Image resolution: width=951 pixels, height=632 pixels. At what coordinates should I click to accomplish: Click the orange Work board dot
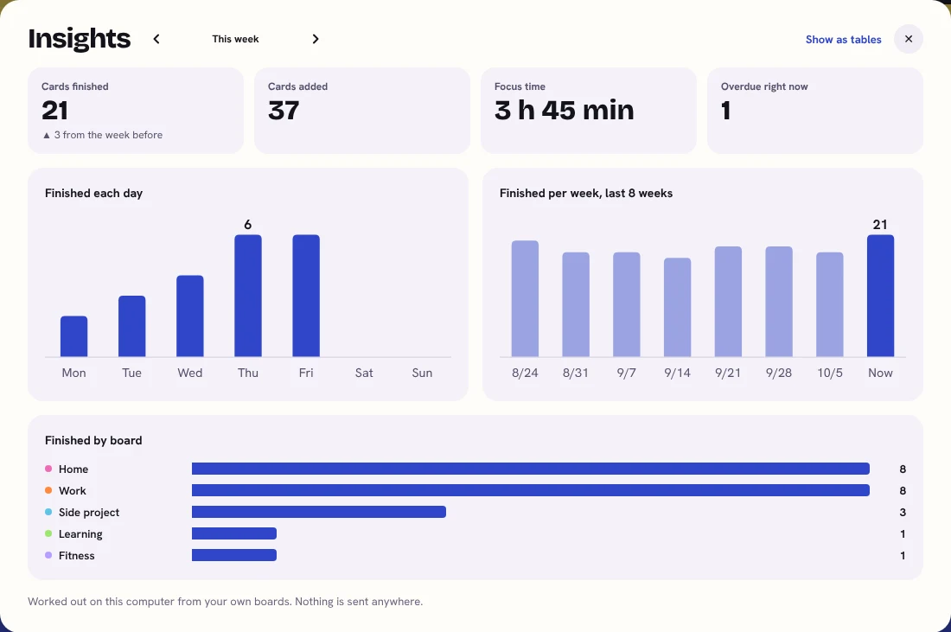48,490
